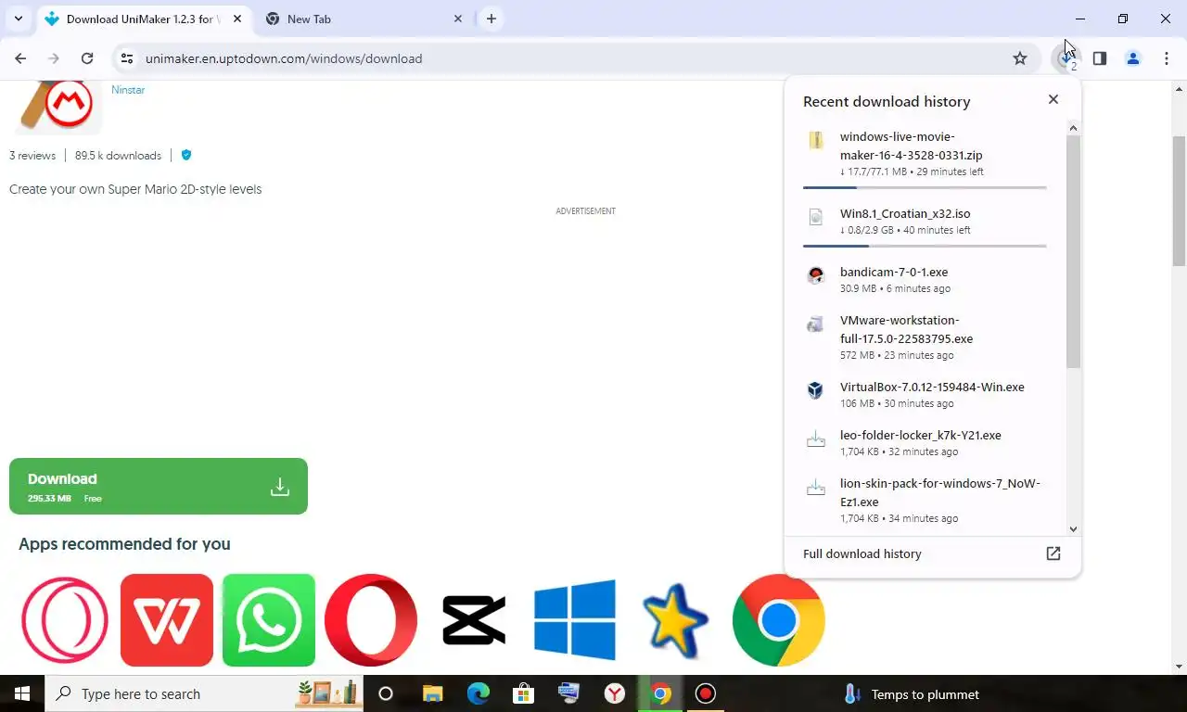
Task: Open Full download history link
Action: (862, 553)
